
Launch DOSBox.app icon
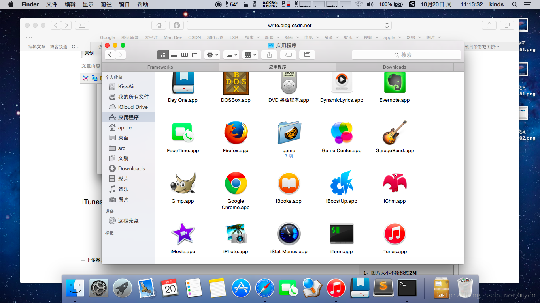236,83
